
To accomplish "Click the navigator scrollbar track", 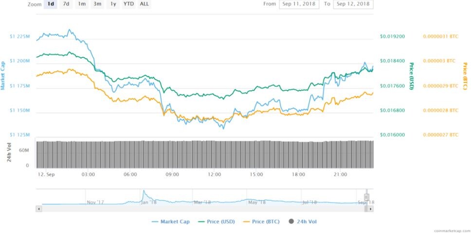I will (203, 208).
